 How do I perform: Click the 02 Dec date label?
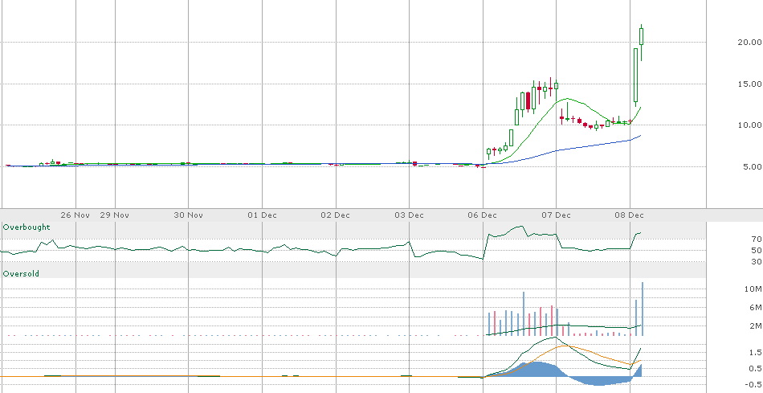[x=335, y=215]
